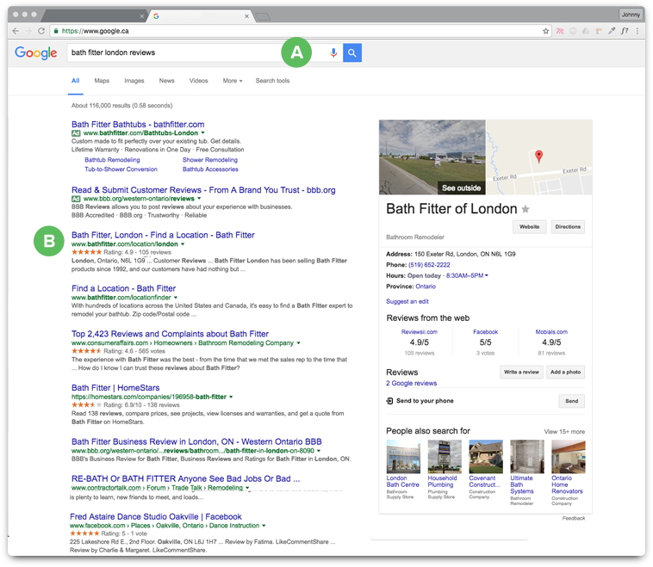Open 2 Google reviews link
Viewport: 653px width, 567px height.
411,383
